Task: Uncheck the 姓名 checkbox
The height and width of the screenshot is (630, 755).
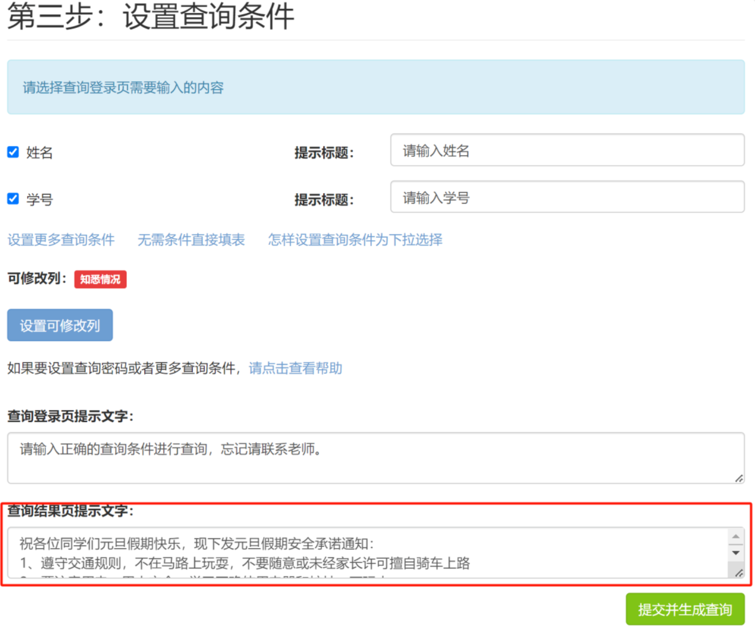Action: point(13,152)
